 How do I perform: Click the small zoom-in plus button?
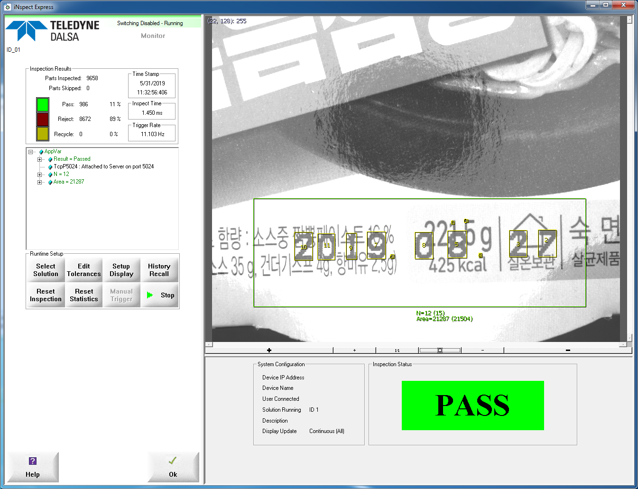coord(354,350)
